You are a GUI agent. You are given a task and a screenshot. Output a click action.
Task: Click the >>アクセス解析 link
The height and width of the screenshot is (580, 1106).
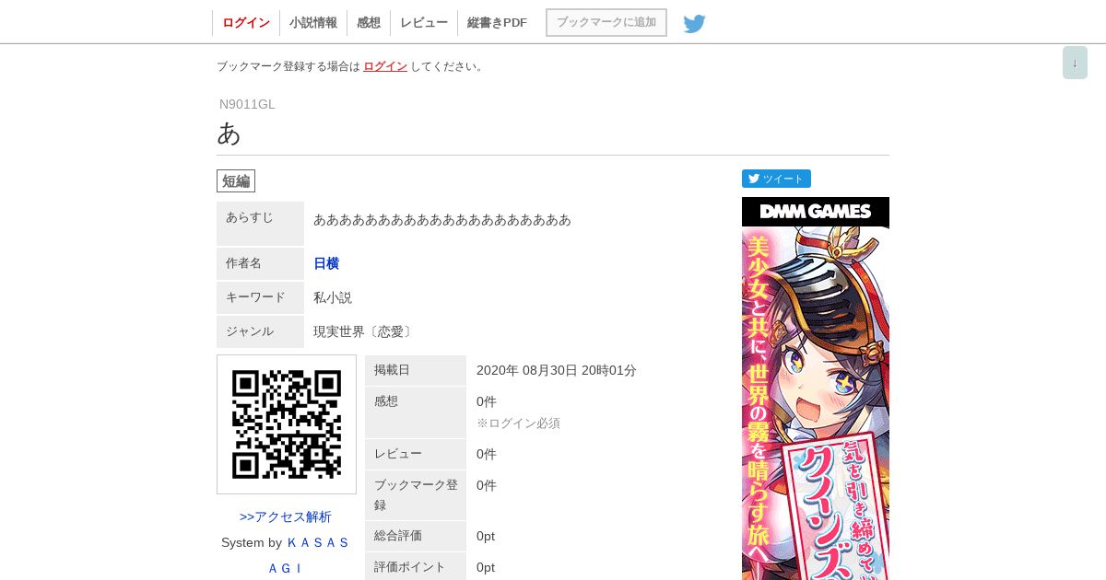286,516
